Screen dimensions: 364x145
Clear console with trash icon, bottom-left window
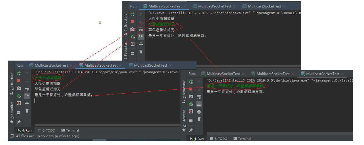[x=27, y=111]
